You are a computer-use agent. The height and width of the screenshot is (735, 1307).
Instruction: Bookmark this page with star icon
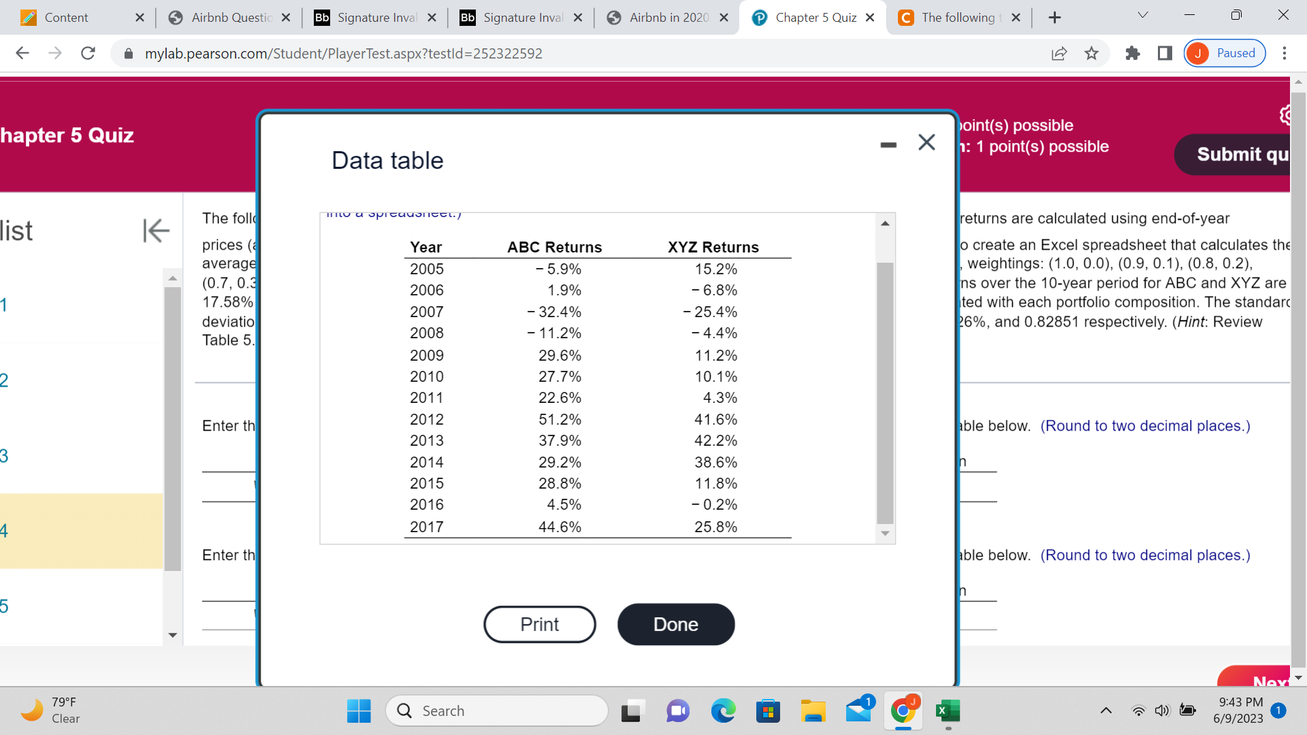point(1092,53)
